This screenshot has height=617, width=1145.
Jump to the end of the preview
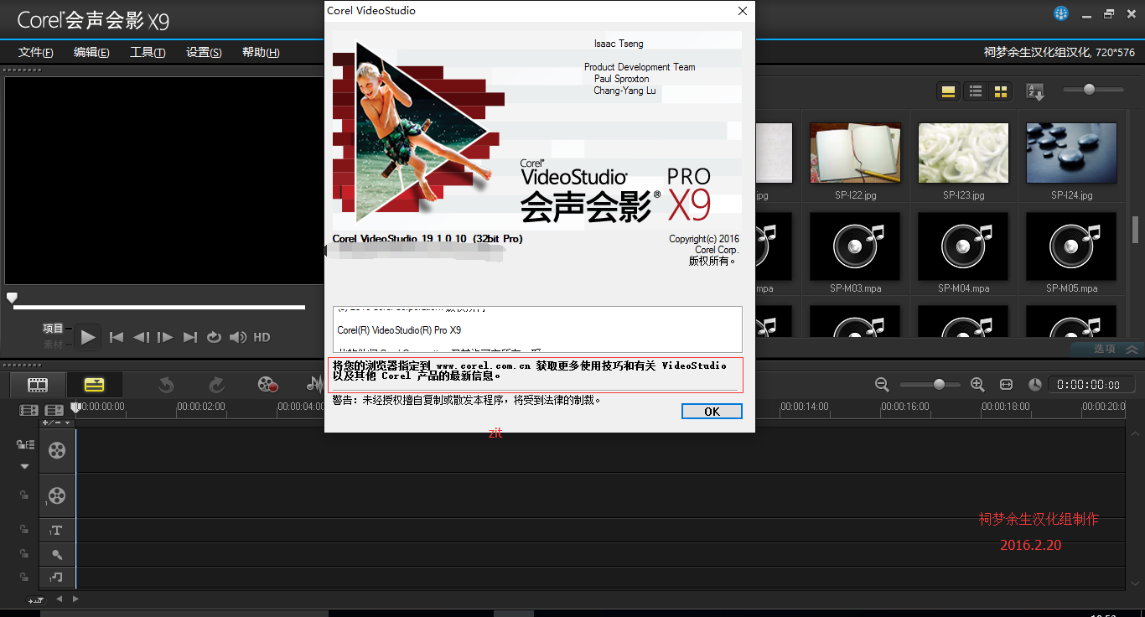point(190,337)
